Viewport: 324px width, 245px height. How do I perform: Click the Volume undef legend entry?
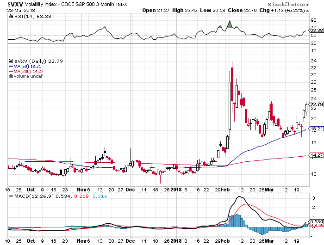pyautogui.click(x=28, y=76)
